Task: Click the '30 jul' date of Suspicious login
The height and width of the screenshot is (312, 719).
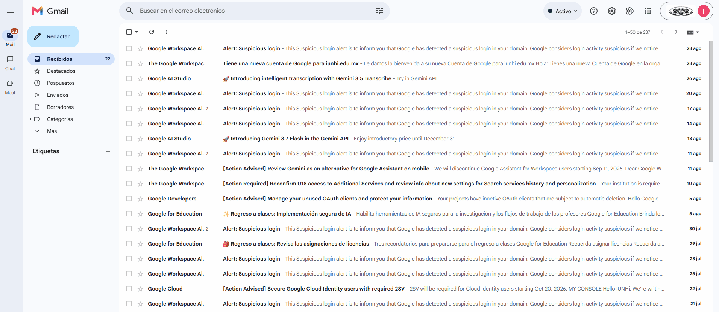Action: [x=695, y=229]
